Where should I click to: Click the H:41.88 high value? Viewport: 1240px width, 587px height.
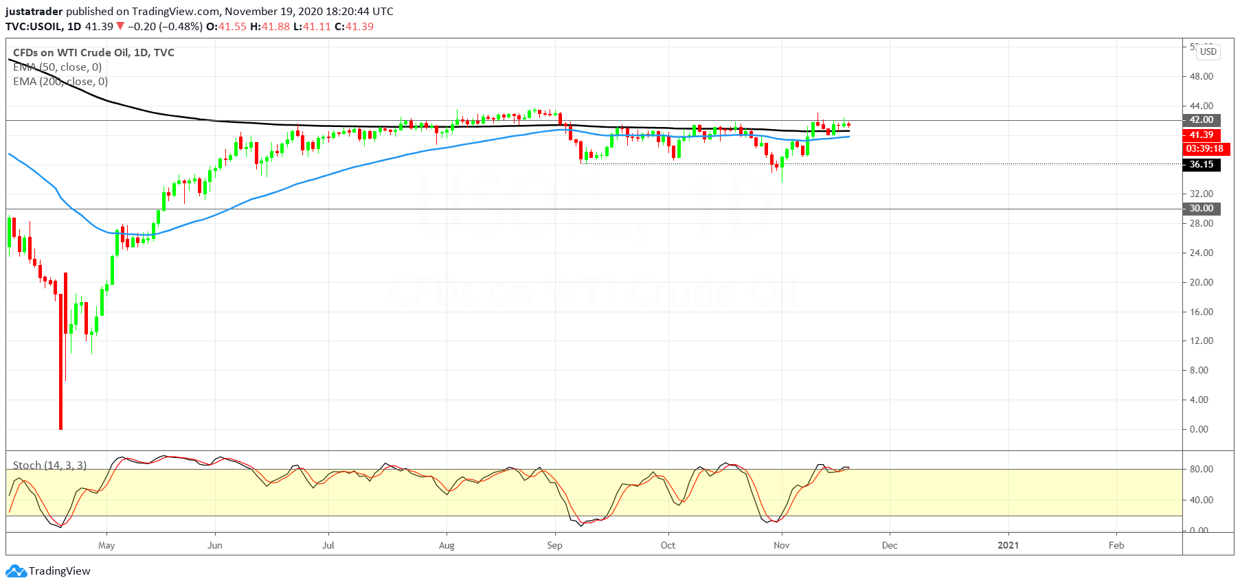(270, 27)
